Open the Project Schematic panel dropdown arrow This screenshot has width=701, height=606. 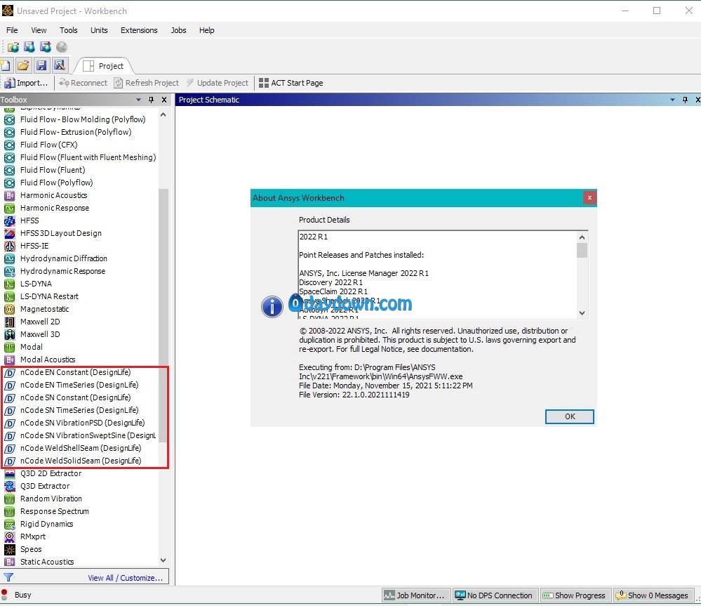click(672, 100)
